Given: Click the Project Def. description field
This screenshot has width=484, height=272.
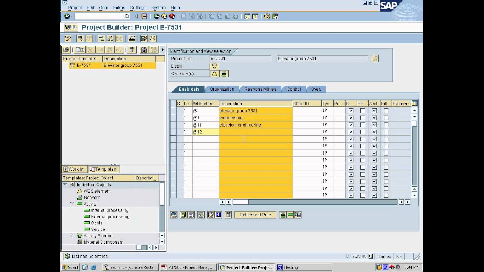Looking at the screenshot, I should 322,59.
